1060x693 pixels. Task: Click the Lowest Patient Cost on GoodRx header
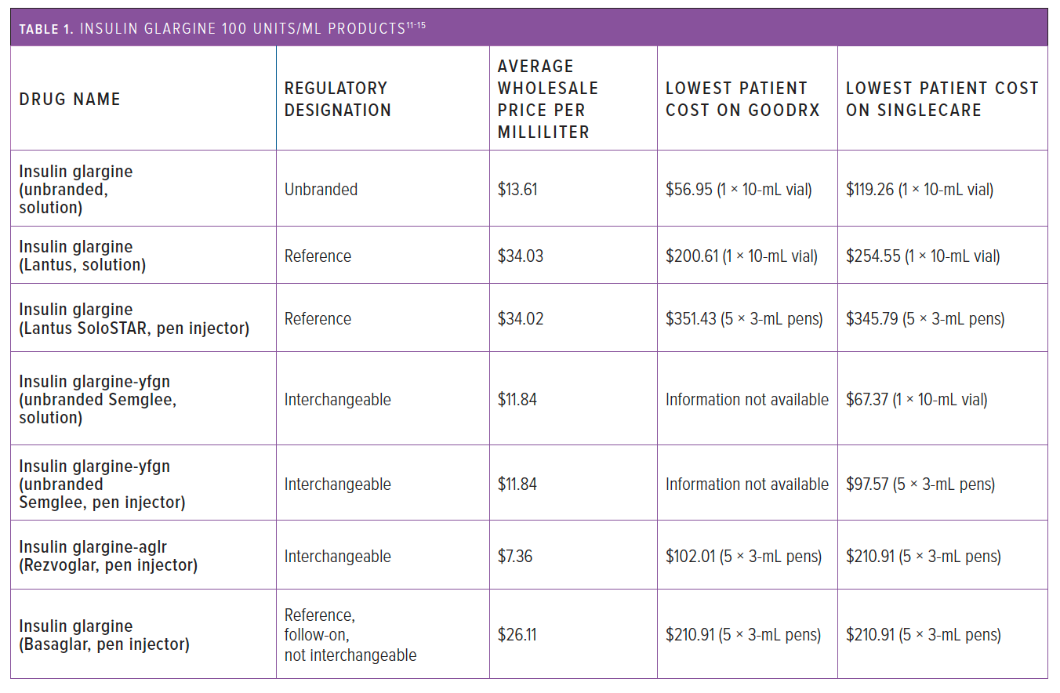coord(742,100)
